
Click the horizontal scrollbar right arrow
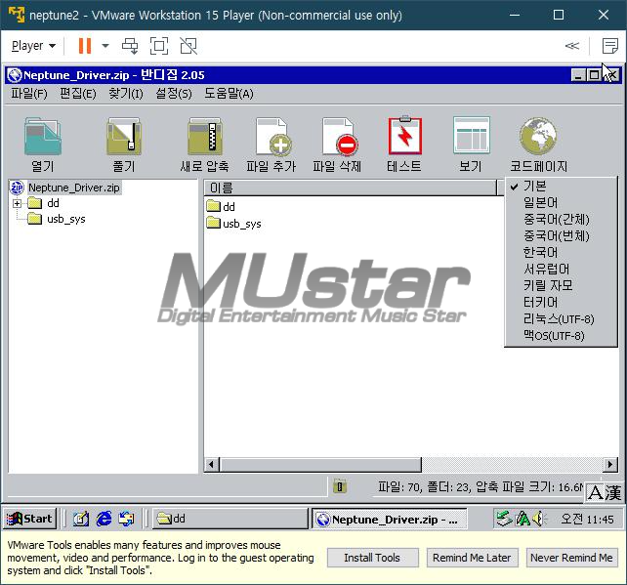point(609,465)
